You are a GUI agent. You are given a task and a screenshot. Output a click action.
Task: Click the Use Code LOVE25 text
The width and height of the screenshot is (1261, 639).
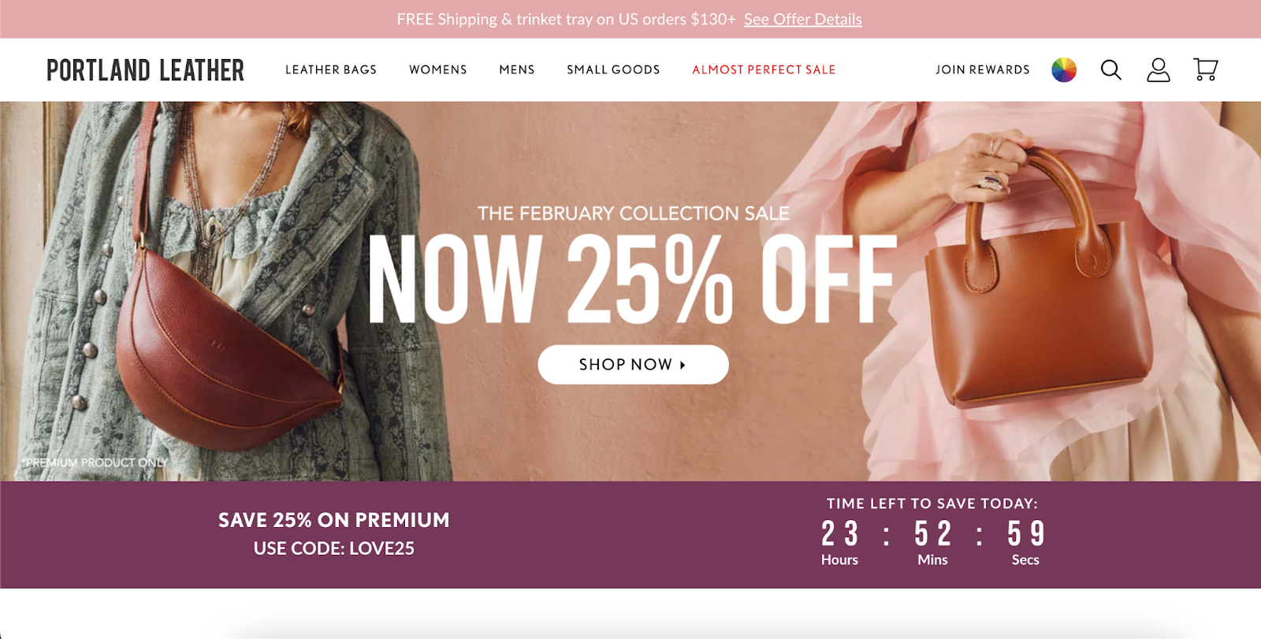(x=334, y=548)
